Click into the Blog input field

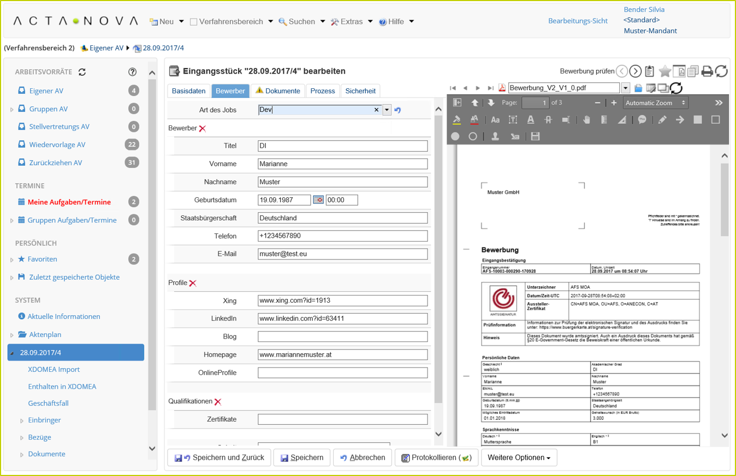(342, 336)
